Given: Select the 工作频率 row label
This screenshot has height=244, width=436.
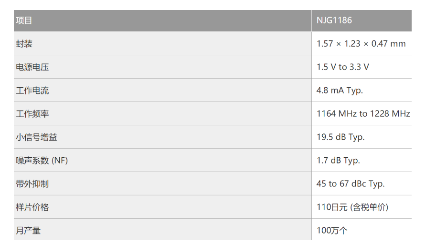Looking at the screenshot, I should [32, 114].
